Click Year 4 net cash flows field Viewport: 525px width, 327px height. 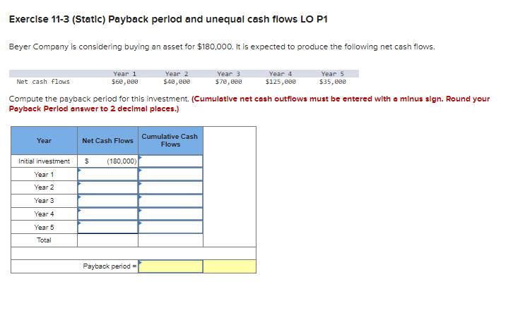tap(108, 214)
